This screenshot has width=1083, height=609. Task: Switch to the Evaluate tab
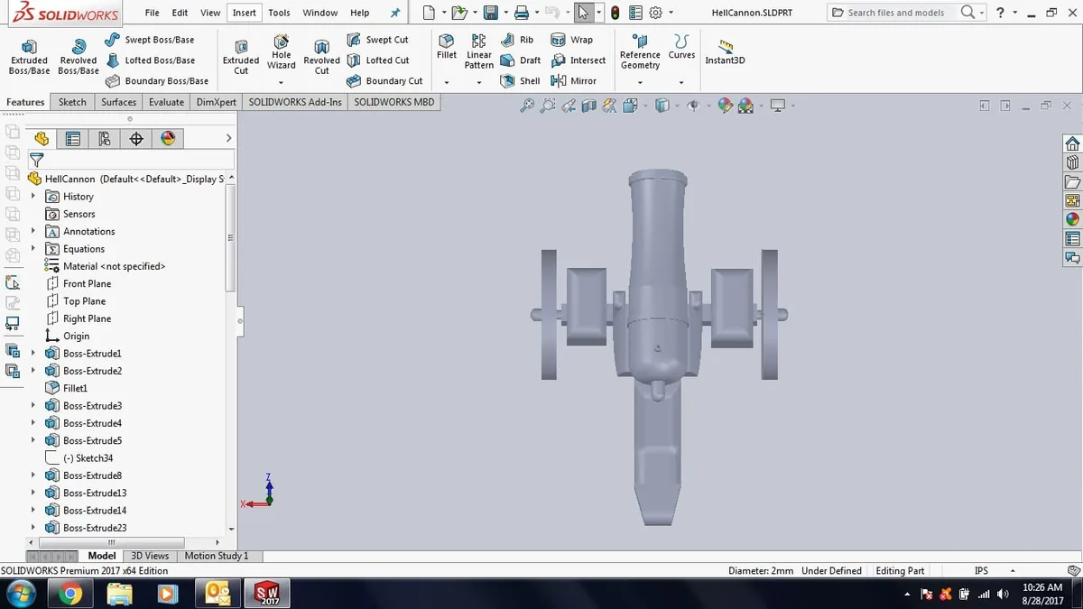(x=166, y=102)
